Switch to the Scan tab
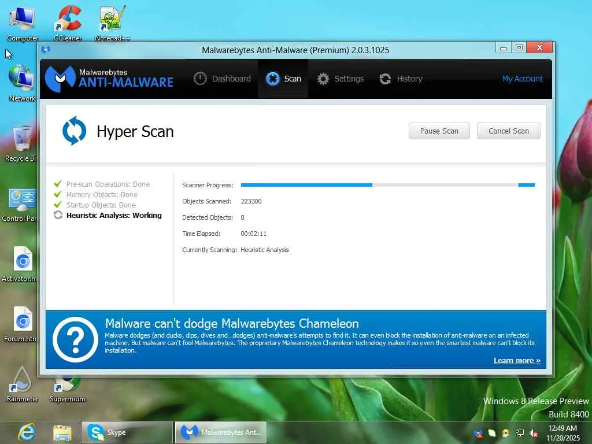 tap(283, 79)
